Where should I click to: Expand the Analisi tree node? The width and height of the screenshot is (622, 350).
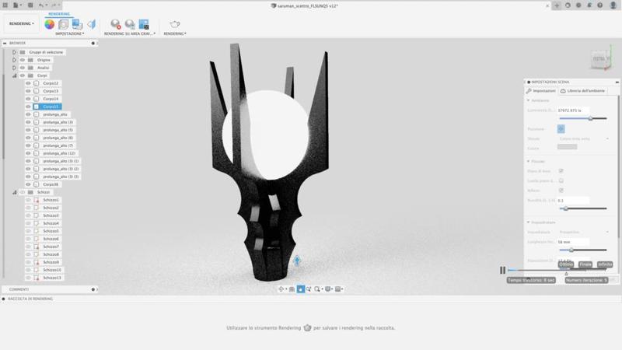pos(14,68)
